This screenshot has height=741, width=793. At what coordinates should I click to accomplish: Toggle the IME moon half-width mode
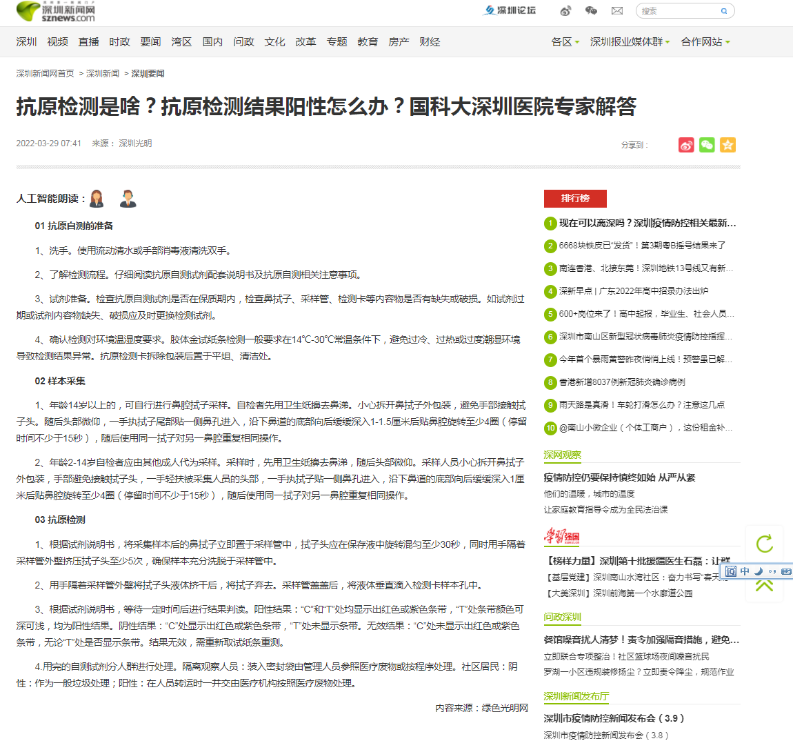pyautogui.click(x=759, y=571)
